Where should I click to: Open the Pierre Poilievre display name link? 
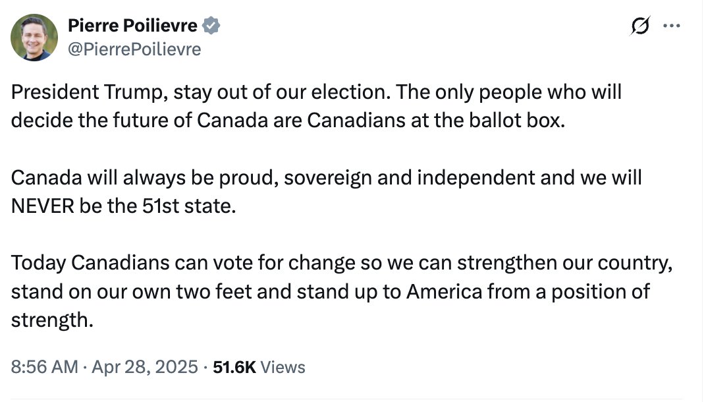[x=132, y=26]
